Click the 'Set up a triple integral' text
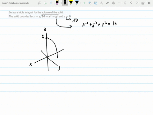Viewport: 153px width, 115px height. click(36, 12)
